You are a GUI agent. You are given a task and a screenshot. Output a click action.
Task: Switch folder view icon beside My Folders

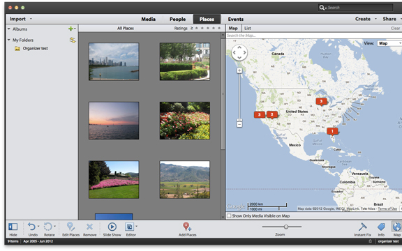pos(73,40)
